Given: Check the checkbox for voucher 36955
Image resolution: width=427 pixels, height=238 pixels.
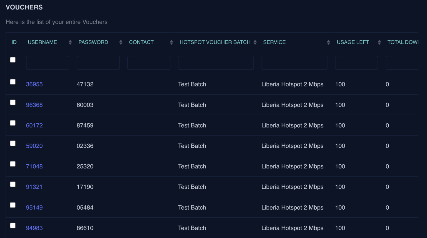Looking at the screenshot, I should point(13,82).
